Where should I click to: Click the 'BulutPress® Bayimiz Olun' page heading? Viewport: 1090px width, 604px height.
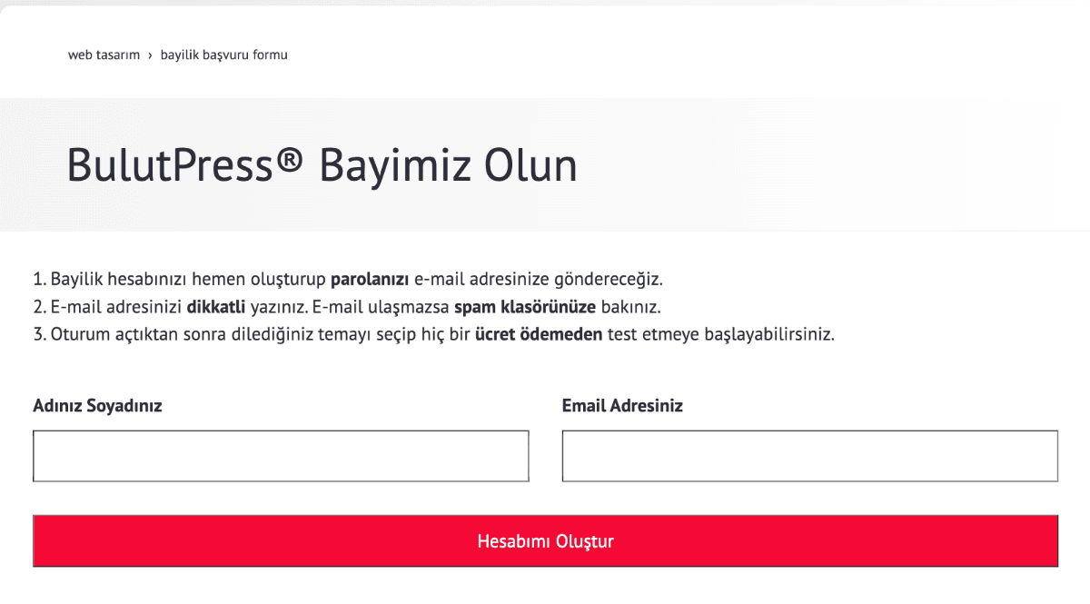pos(322,165)
